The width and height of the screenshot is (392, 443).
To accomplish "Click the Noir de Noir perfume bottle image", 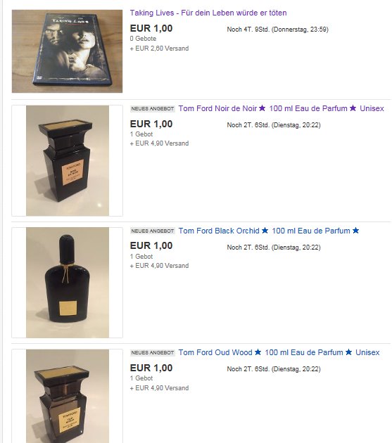I will (68, 160).
